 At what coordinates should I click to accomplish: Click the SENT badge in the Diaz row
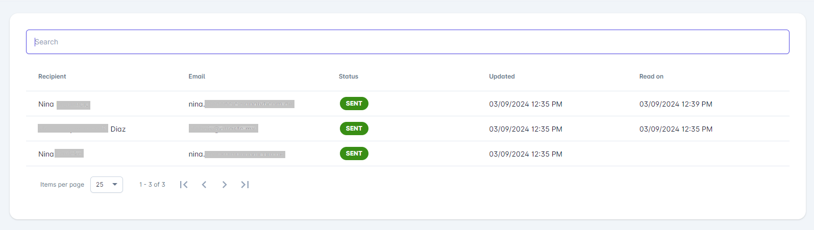(x=354, y=129)
